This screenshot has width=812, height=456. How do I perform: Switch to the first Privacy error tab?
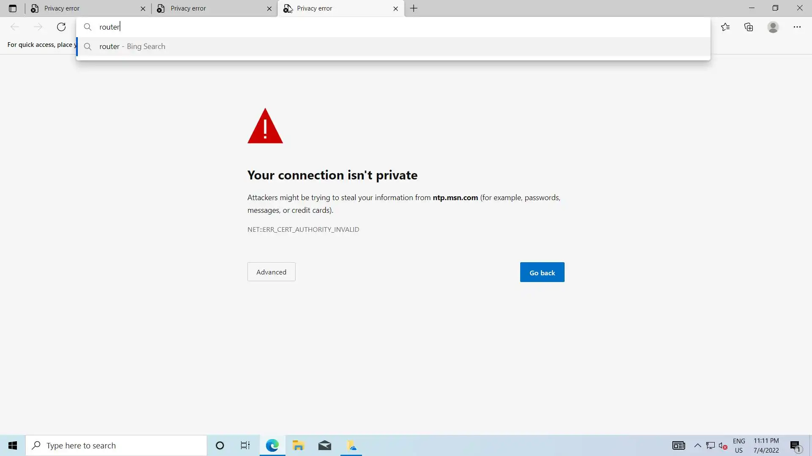[85, 8]
